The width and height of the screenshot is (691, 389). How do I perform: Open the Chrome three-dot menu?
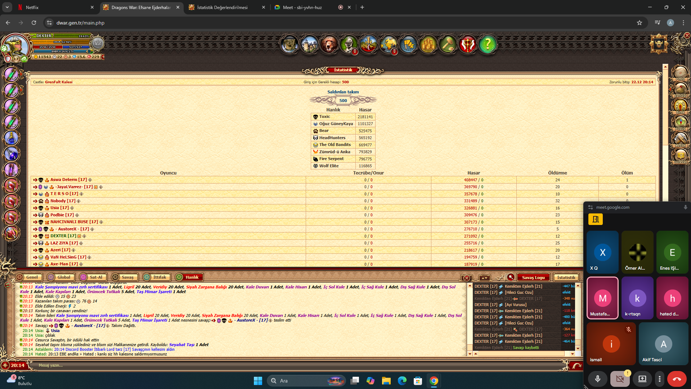coord(683,23)
